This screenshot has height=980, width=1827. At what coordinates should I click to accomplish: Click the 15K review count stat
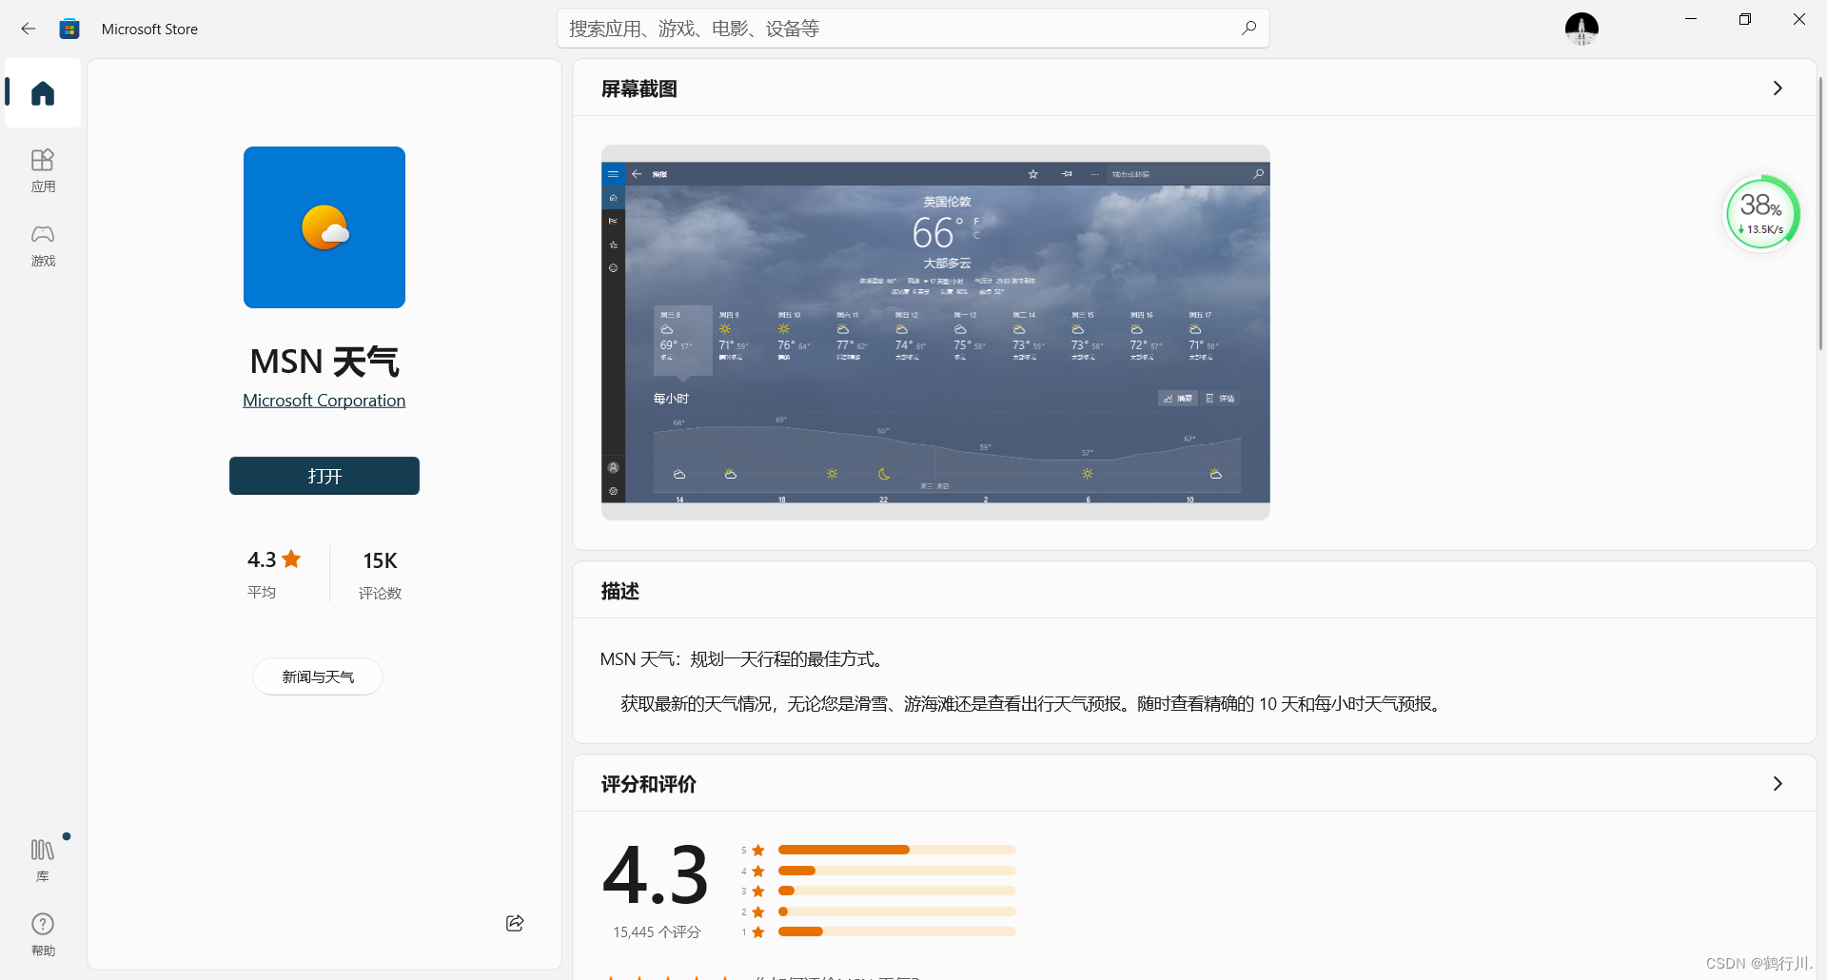coord(380,574)
